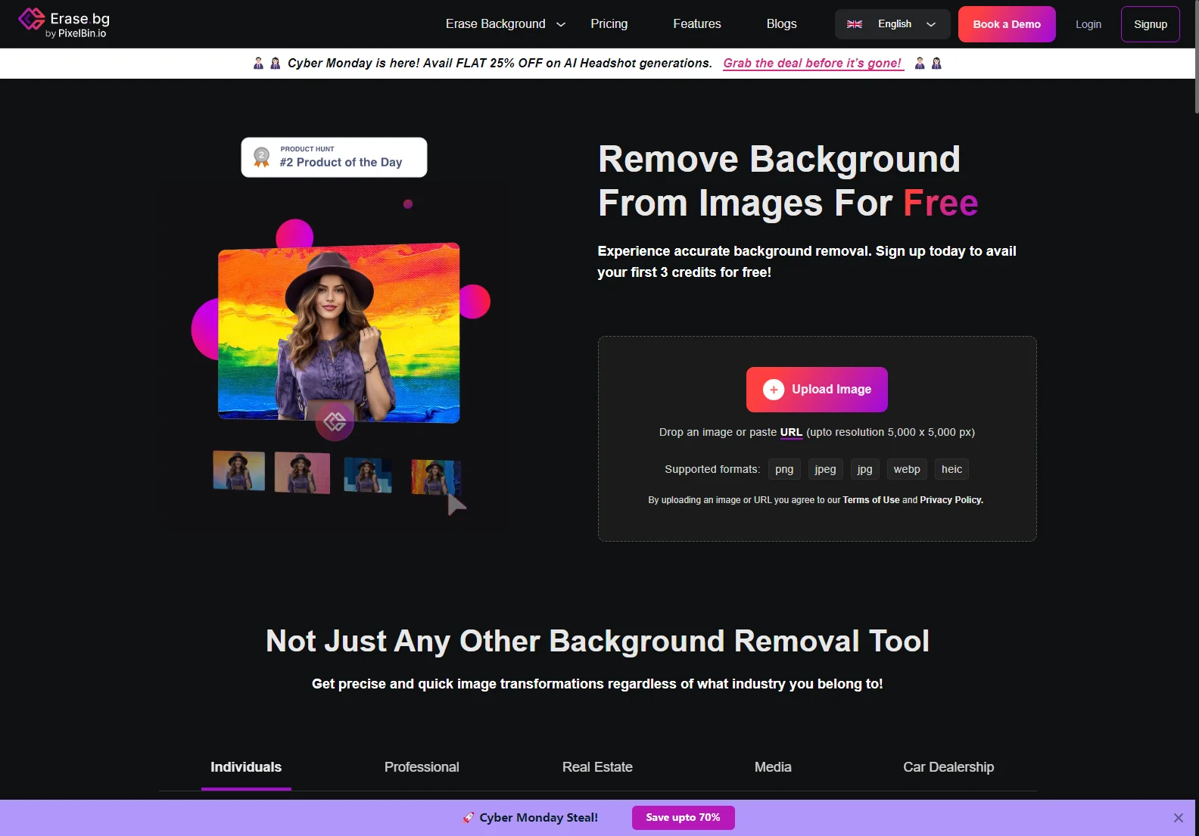The width and height of the screenshot is (1199, 836).
Task: Close the Cyber Monday Steal banner
Action: pyautogui.click(x=1179, y=818)
